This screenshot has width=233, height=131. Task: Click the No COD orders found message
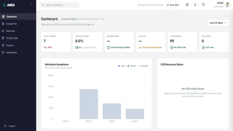coord(193,89)
